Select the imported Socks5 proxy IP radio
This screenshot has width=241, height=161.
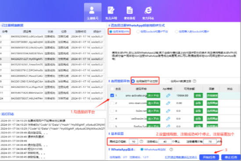point(192,32)
